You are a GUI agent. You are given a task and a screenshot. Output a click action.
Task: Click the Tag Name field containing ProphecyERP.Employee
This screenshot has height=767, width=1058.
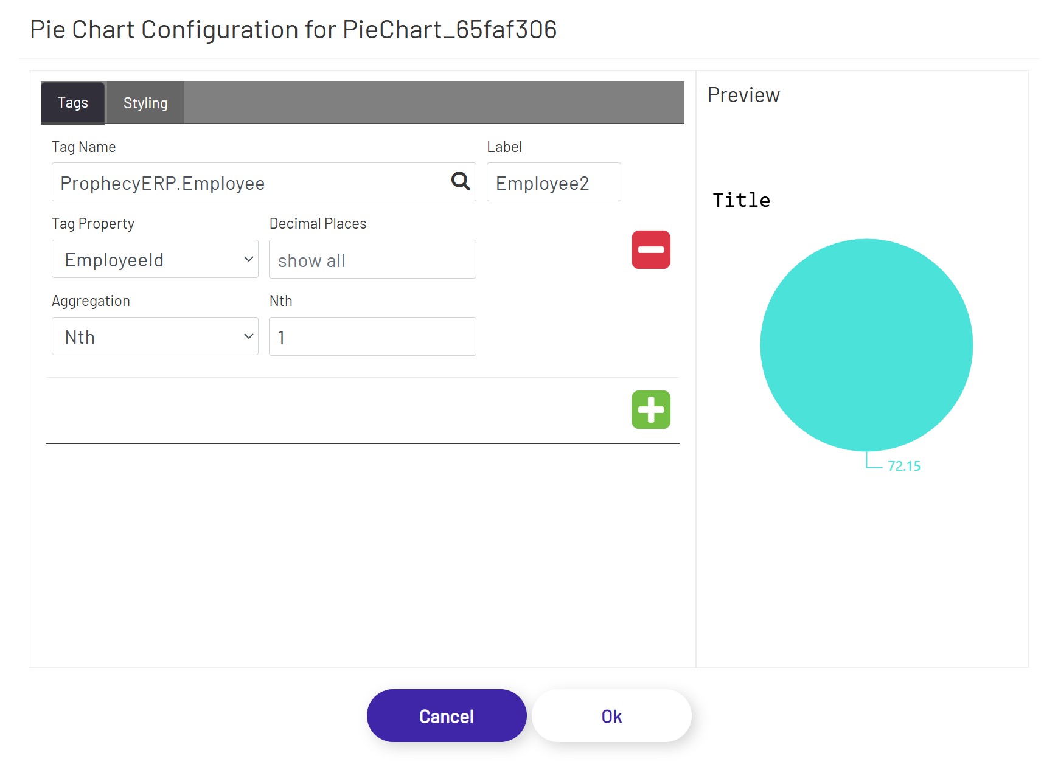point(243,182)
